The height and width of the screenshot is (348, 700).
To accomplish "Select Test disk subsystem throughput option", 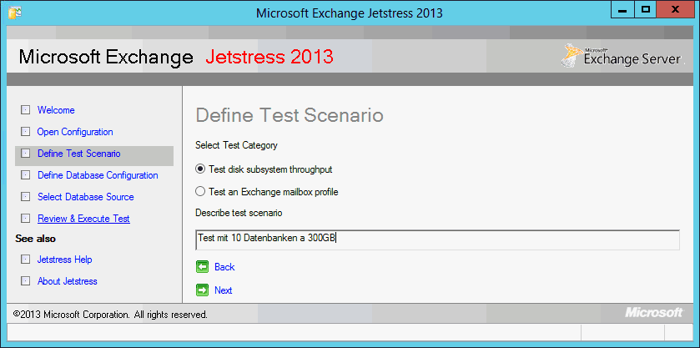I will click(264, 169).
